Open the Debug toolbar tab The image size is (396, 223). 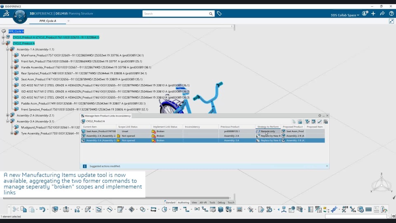[221, 202]
